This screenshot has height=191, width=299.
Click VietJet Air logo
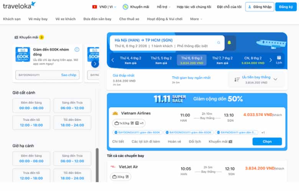coord(113,167)
